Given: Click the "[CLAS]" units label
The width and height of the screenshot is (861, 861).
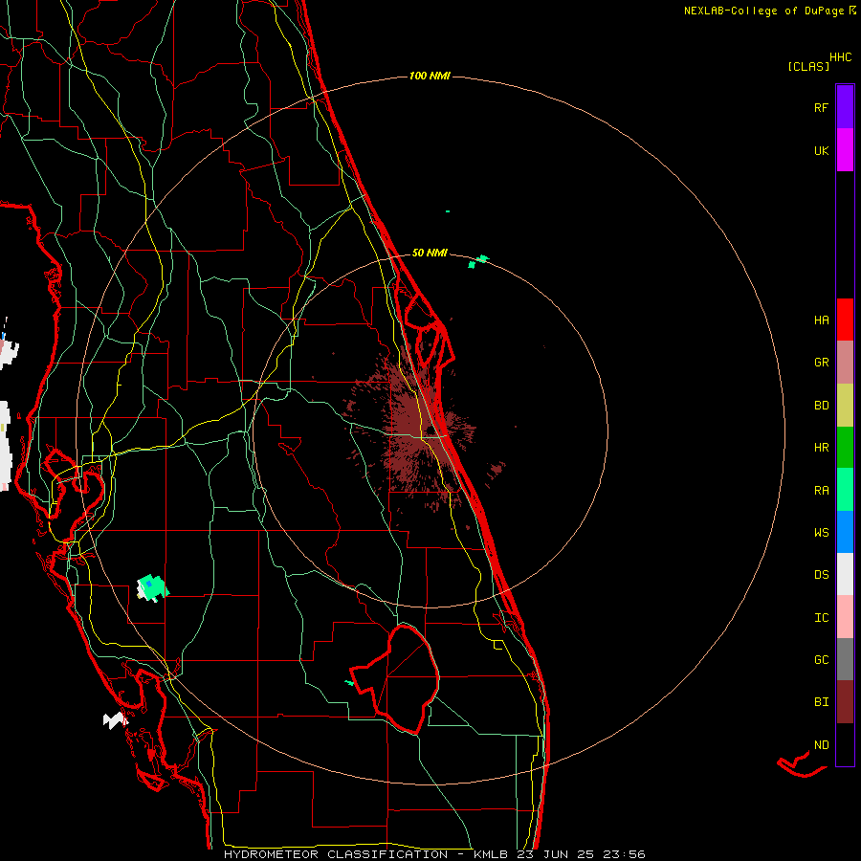Looking at the screenshot, I should [808, 66].
